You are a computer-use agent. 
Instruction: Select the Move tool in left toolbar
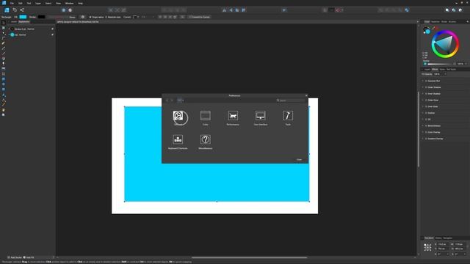(3, 23)
